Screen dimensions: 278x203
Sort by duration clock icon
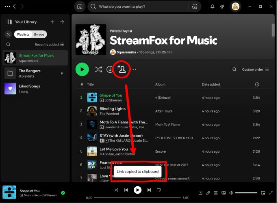[257, 84]
